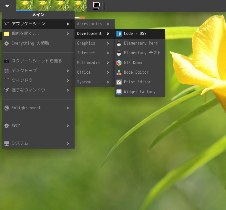Image resolution: width=226 pixels, height=210 pixels.
Task: Open the System category submenu
Action: [x=95, y=82]
